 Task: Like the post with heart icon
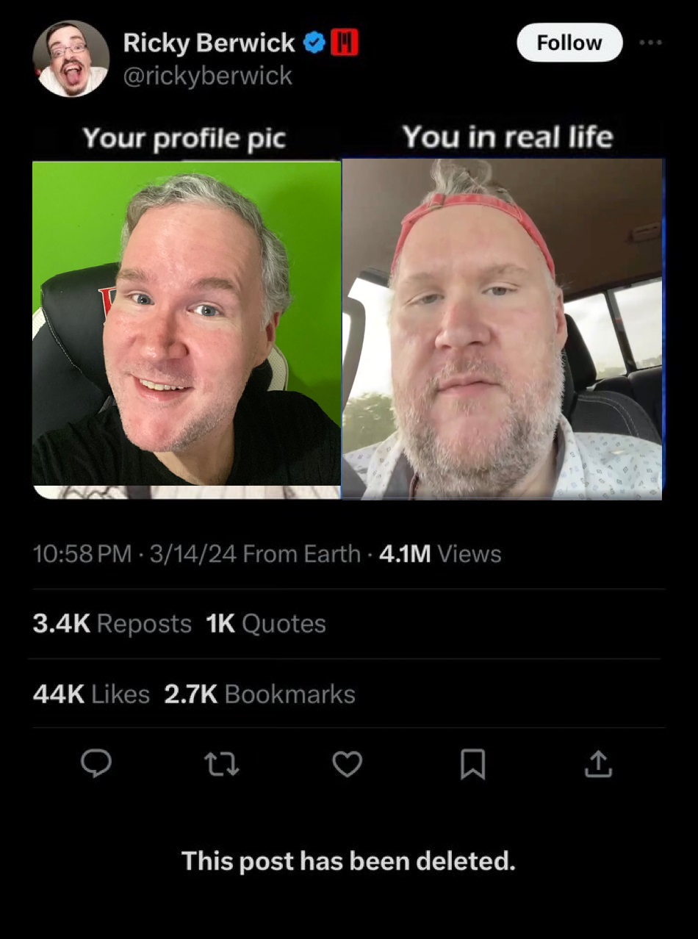click(347, 765)
